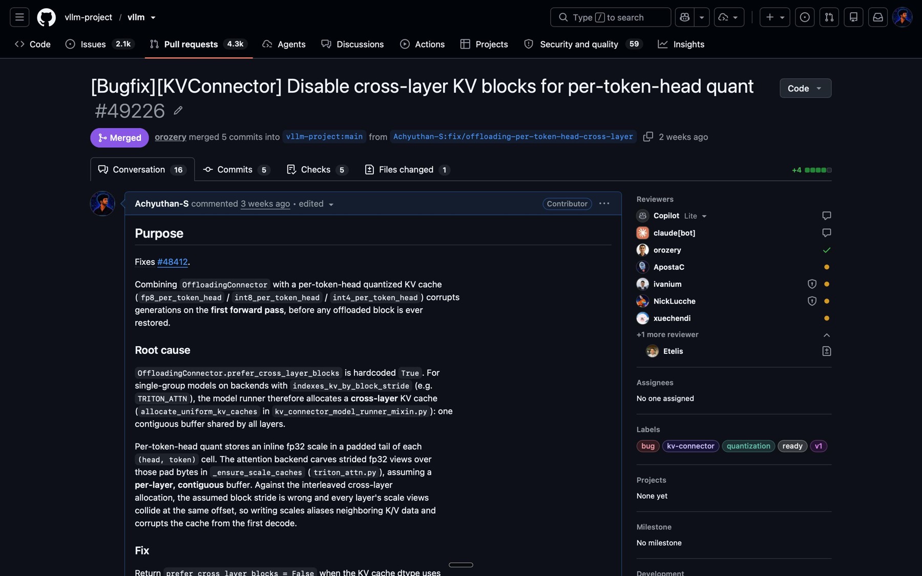
Task: Switch to the Conversation tab
Action: pyautogui.click(x=142, y=169)
